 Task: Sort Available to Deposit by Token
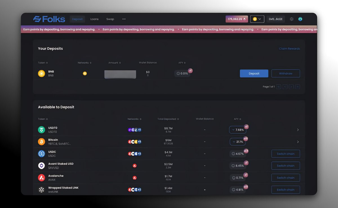[43, 119]
